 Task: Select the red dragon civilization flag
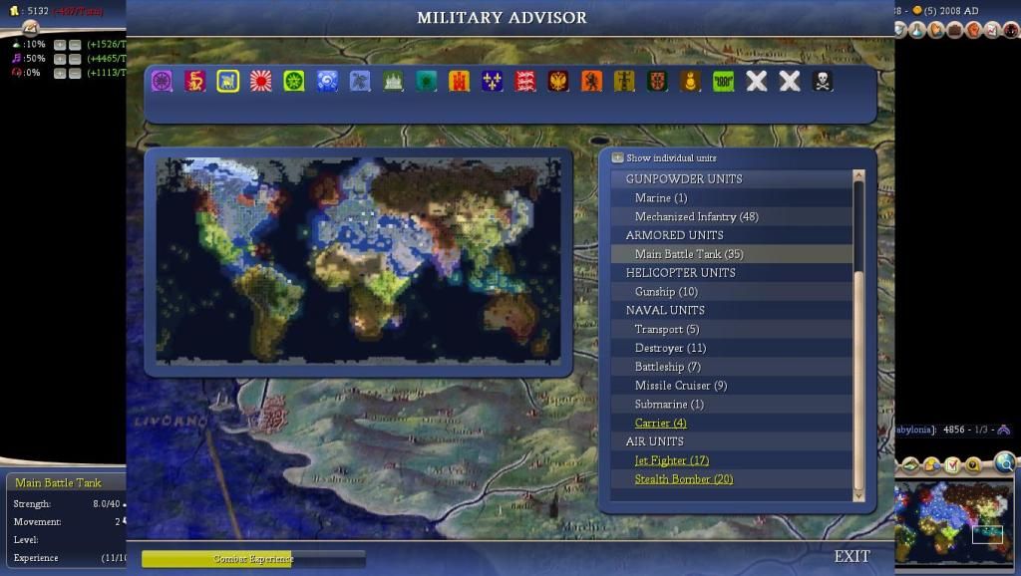(194, 81)
